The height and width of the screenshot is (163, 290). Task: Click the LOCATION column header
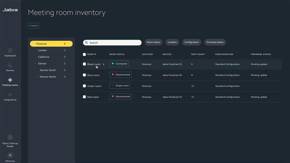pyautogui.click(x=147, y=54)
